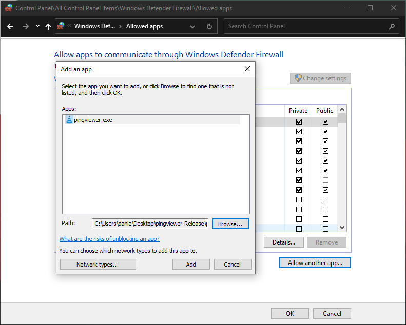Click the Back navigation arrow

coord(10,26)
